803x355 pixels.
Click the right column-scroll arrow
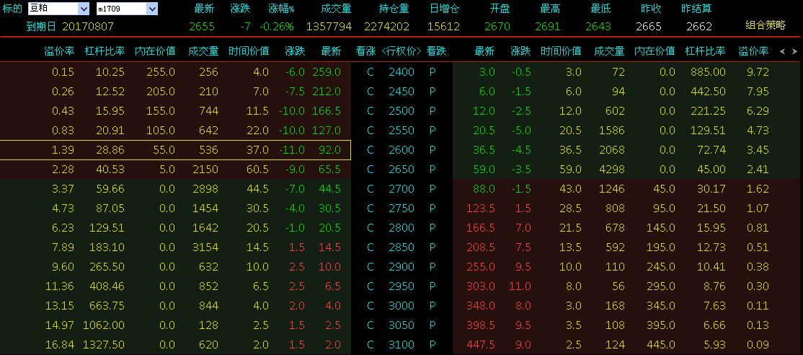pos(794,51)
